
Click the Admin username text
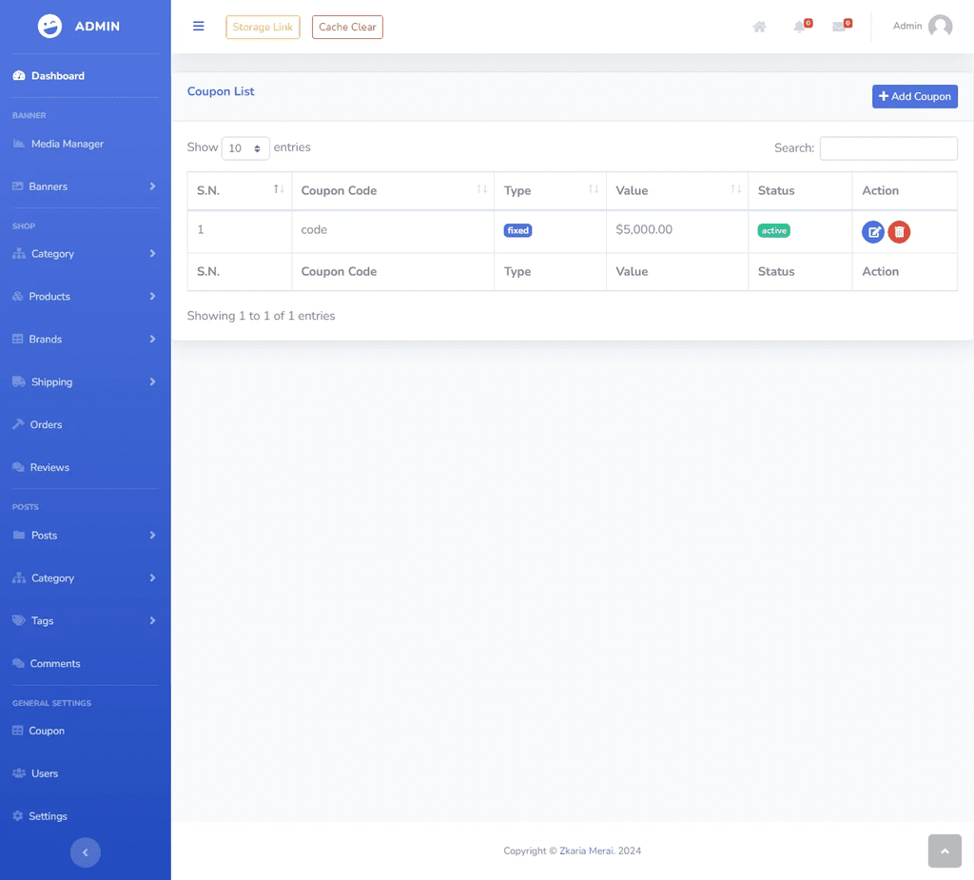tap(906, 26)
